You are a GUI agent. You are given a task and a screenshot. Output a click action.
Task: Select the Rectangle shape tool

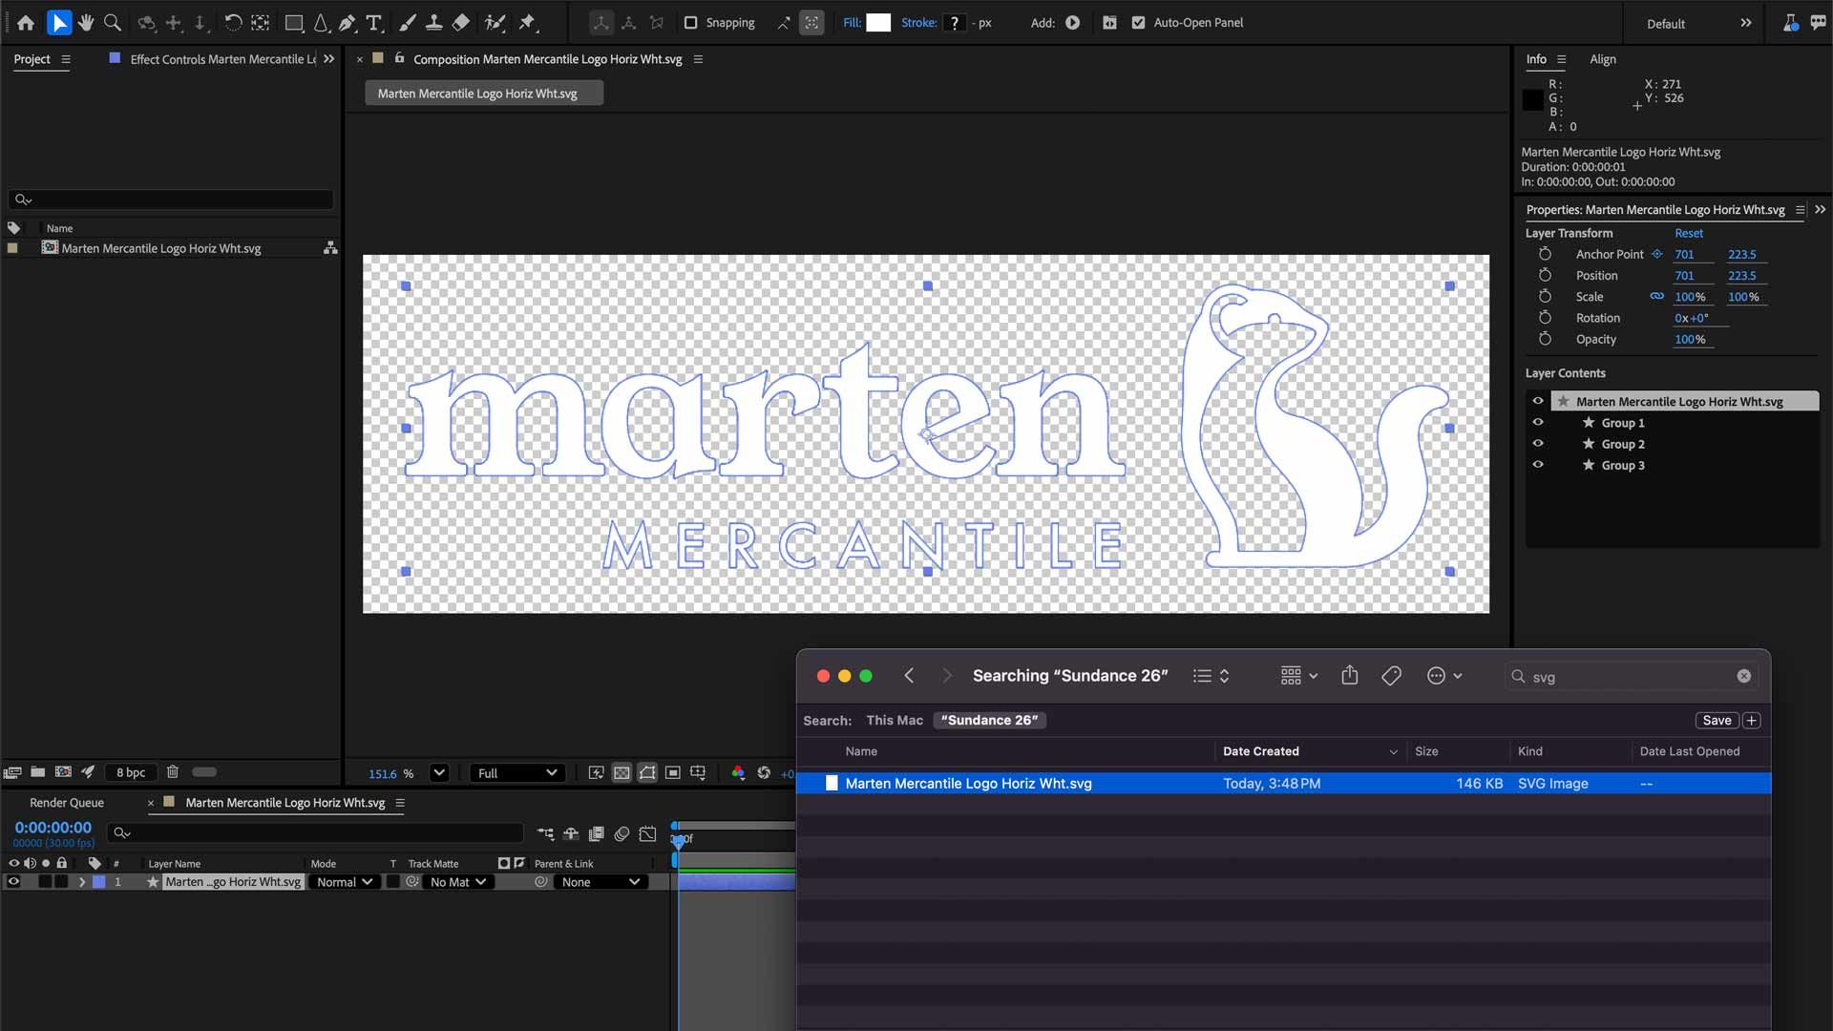(x=294, y=22)
